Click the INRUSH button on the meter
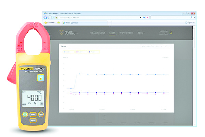The width and height of the screenshot is (205, 137). 33,121
